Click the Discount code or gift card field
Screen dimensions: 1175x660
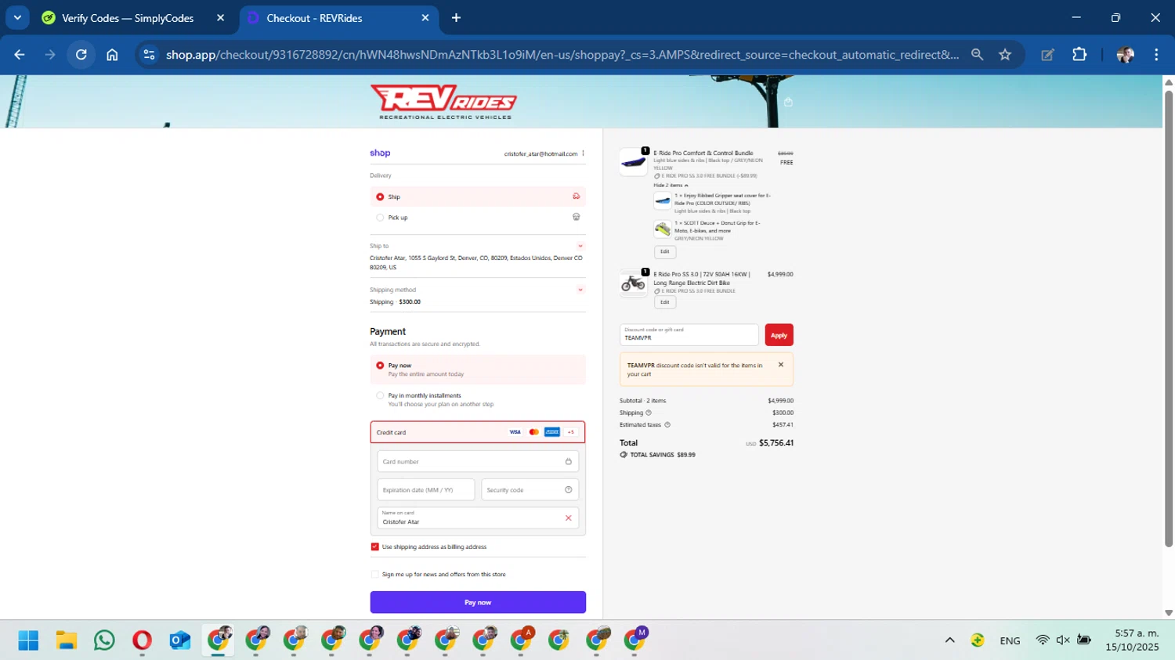pos(689,335)
